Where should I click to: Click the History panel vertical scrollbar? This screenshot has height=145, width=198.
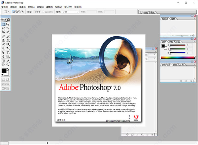[195, 73]
